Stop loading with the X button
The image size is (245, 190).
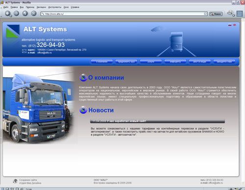[x=34, y=13]
